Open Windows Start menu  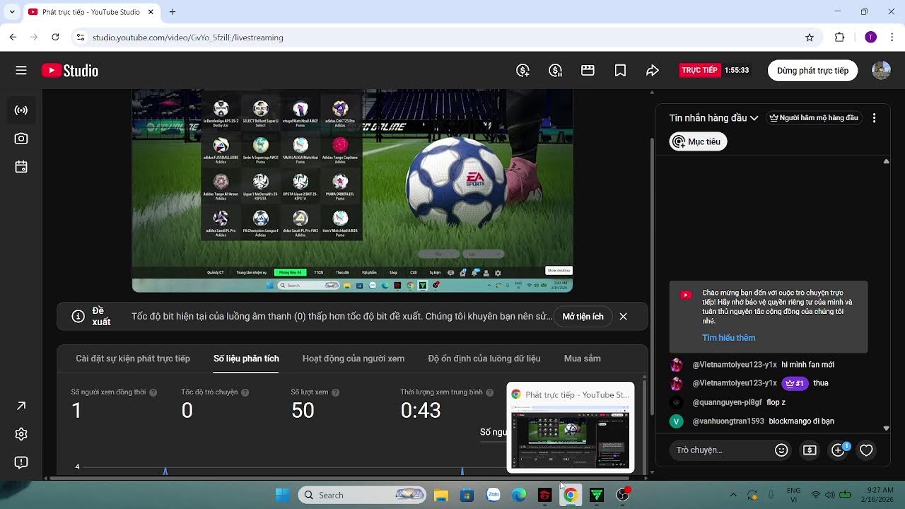point(282,495)
